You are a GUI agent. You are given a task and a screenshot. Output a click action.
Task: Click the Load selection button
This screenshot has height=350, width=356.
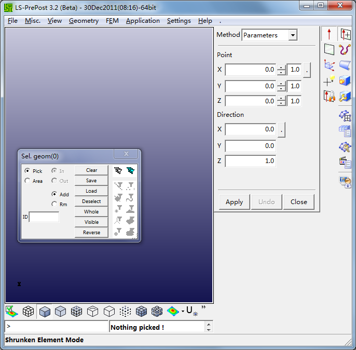(x=91, y=191)
